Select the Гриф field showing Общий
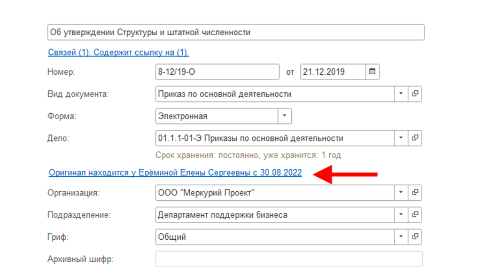The image size is (481, 267). coord(275,237)
